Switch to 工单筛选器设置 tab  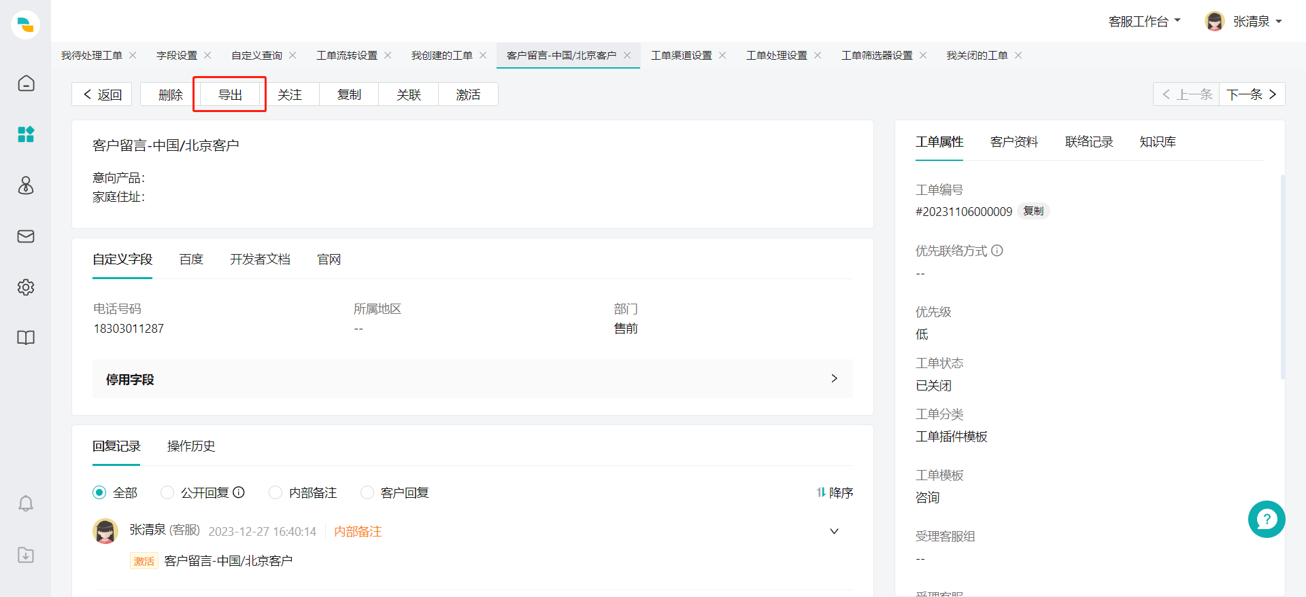(x=877, y=55)
